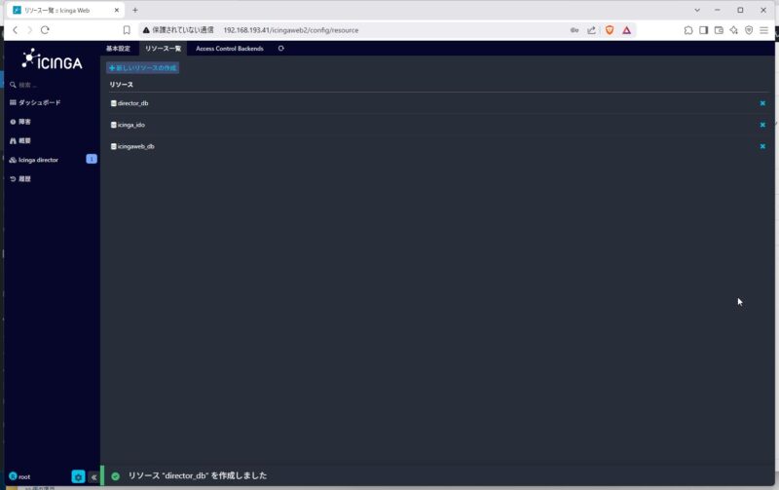
Task: Open the root user menu
Action: click(19, 476)
